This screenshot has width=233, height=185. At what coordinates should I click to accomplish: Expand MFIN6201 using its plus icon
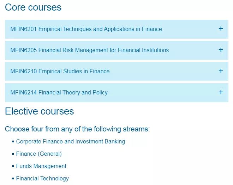coord(221,29)
